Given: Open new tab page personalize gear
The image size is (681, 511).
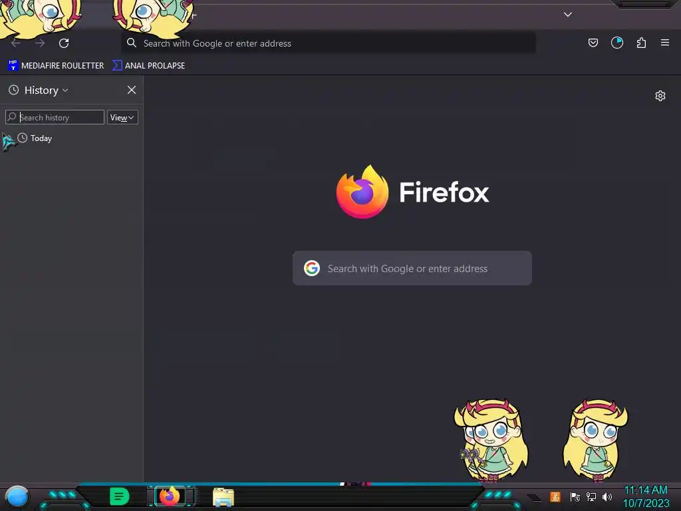Looking at the screenshot, I should (x=660, y=96).
